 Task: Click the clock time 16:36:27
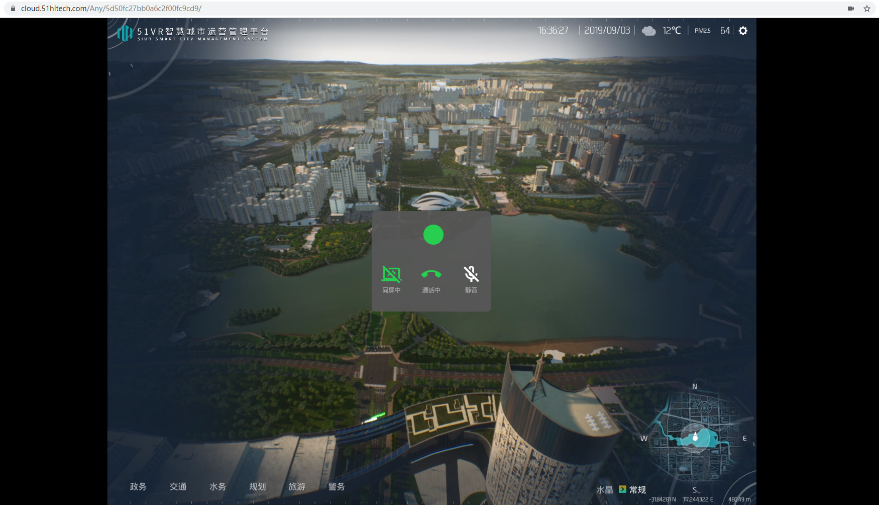click(x=553, y=31)
